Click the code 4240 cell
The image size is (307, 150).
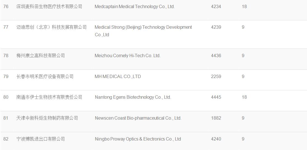[x=216, y=139]
